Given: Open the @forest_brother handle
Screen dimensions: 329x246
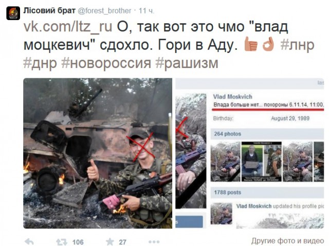Looking at the screenshot, I should point(104,11).
